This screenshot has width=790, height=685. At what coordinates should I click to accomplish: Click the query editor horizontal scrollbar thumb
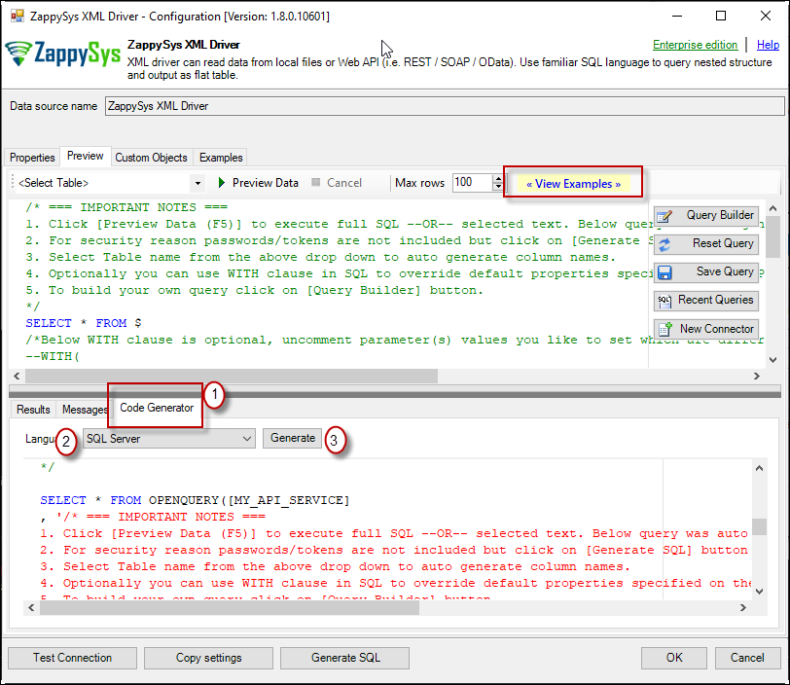[232, 376]
